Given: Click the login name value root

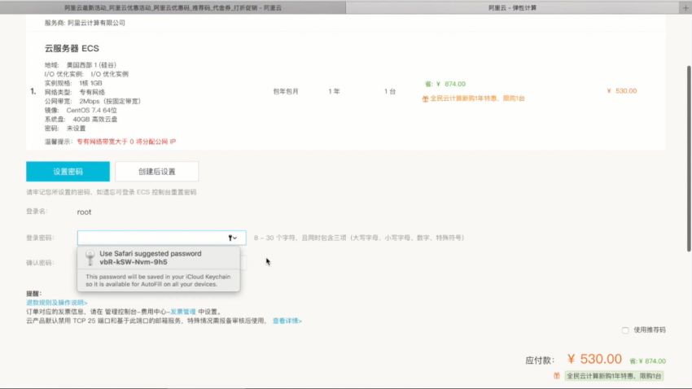Looking at the screenshot, I should coord(84,212).
